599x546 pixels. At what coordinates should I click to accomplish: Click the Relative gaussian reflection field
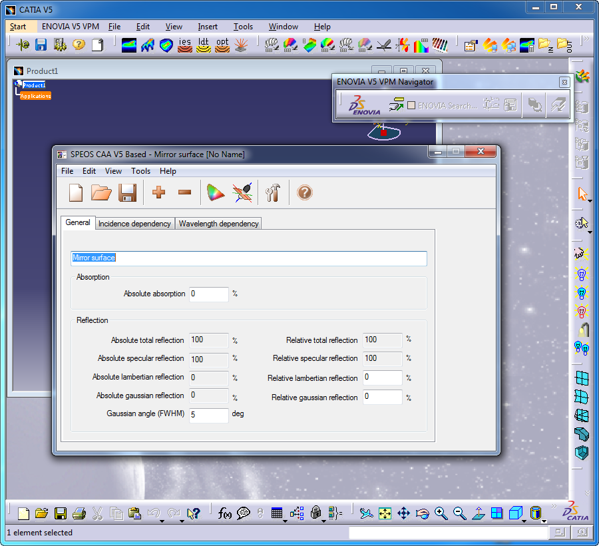click(383, 397)
